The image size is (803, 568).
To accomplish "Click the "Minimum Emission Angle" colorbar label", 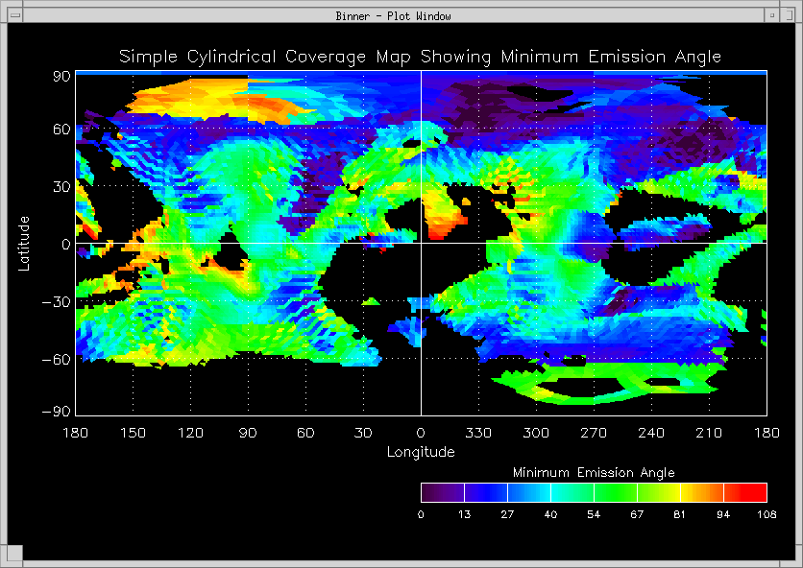I will click(594, 473).
